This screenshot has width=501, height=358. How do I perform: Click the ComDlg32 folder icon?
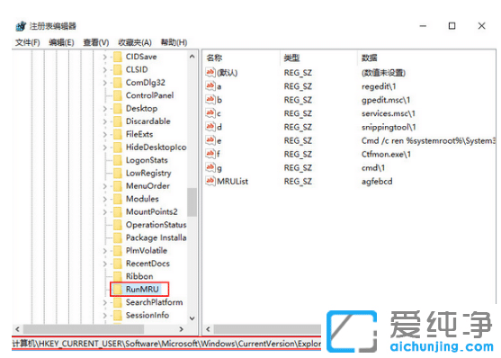[118, 83]
